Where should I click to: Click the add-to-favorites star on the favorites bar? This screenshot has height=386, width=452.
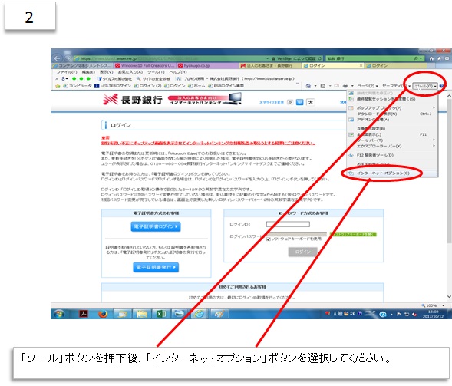click(58, 86)
